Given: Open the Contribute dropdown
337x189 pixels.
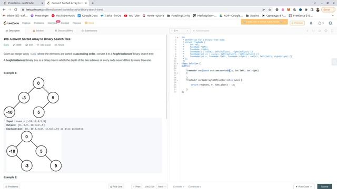Looking at the screenshot, I should click(x=195, y=187).
